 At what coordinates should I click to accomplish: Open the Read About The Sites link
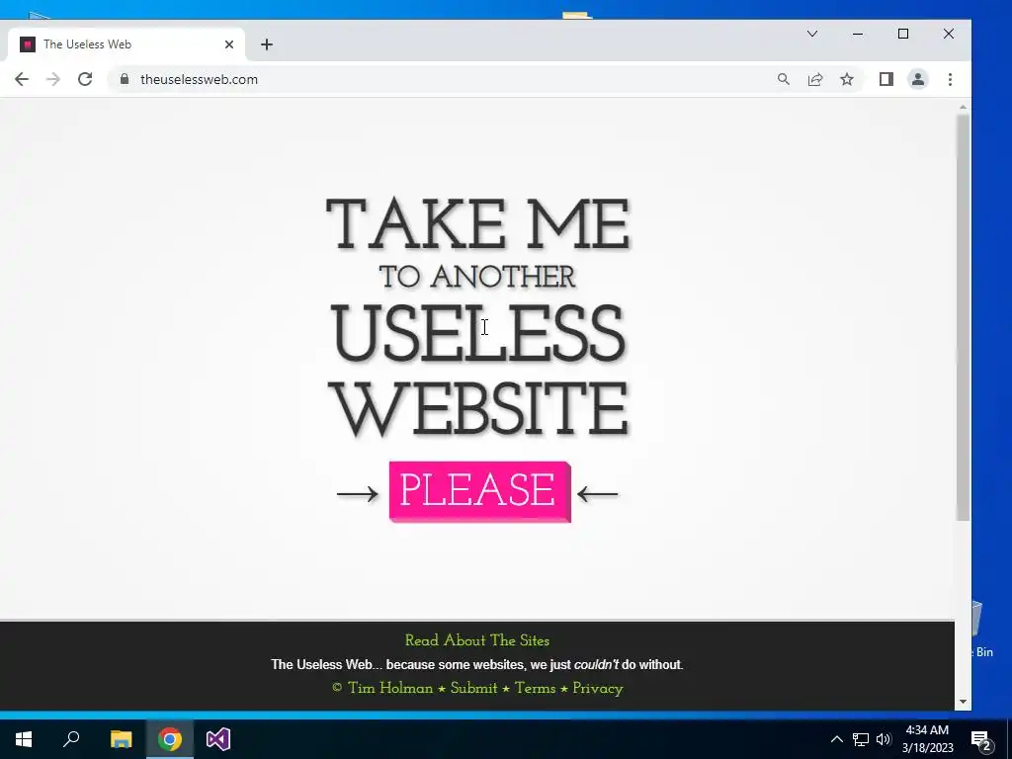coord(477,640)
